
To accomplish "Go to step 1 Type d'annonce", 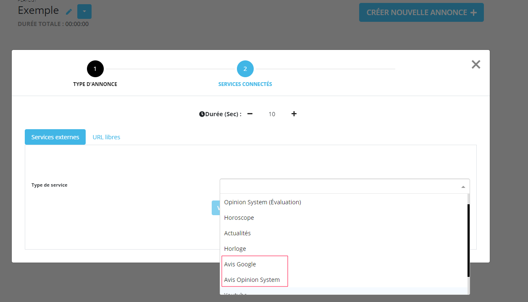I will tap(95, 69).
